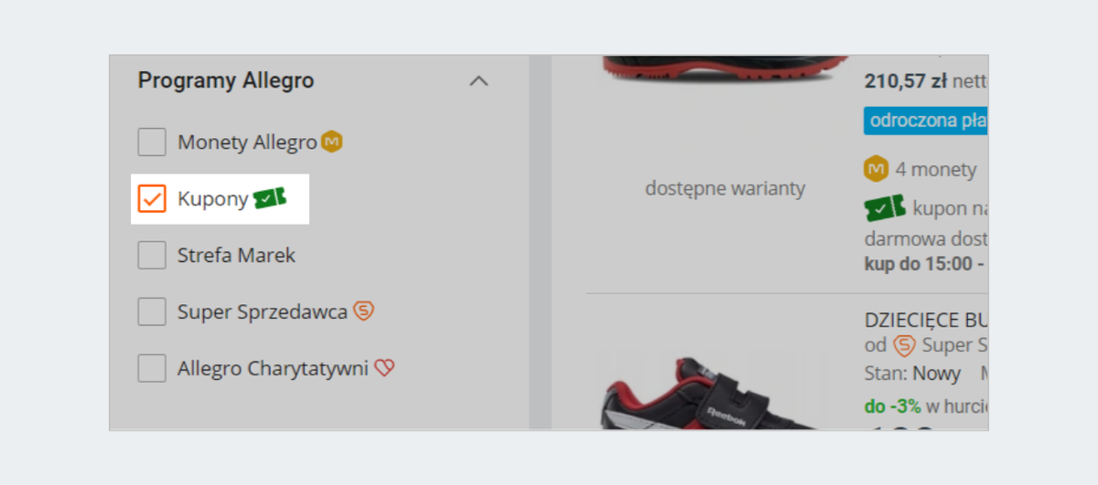Click the black-red shoe image at top
The width and height of the screenshot is (1098, 485).
[x=725, y=70]
